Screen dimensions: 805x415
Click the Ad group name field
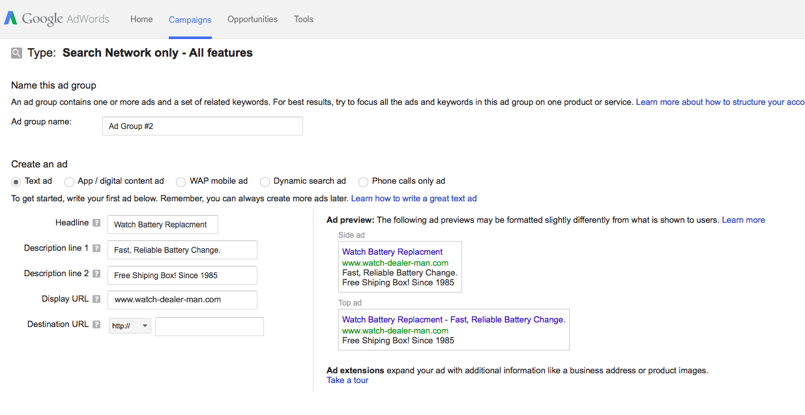pos(203,126)
